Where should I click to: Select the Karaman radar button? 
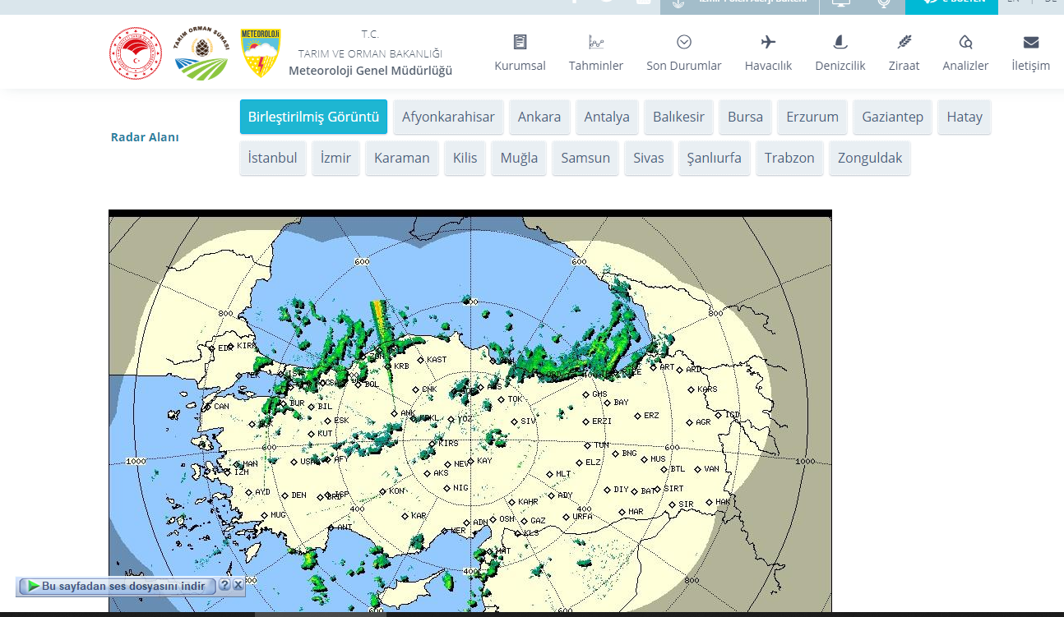point(402,158)
